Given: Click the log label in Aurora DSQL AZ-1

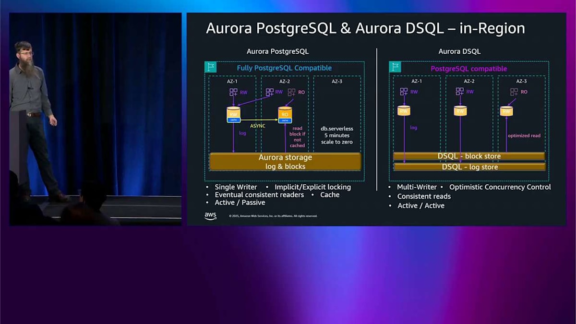Looking at the screenshot, I should 413,128.
